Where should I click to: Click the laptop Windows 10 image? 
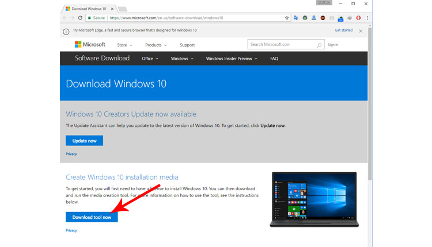tap(314, 199)
